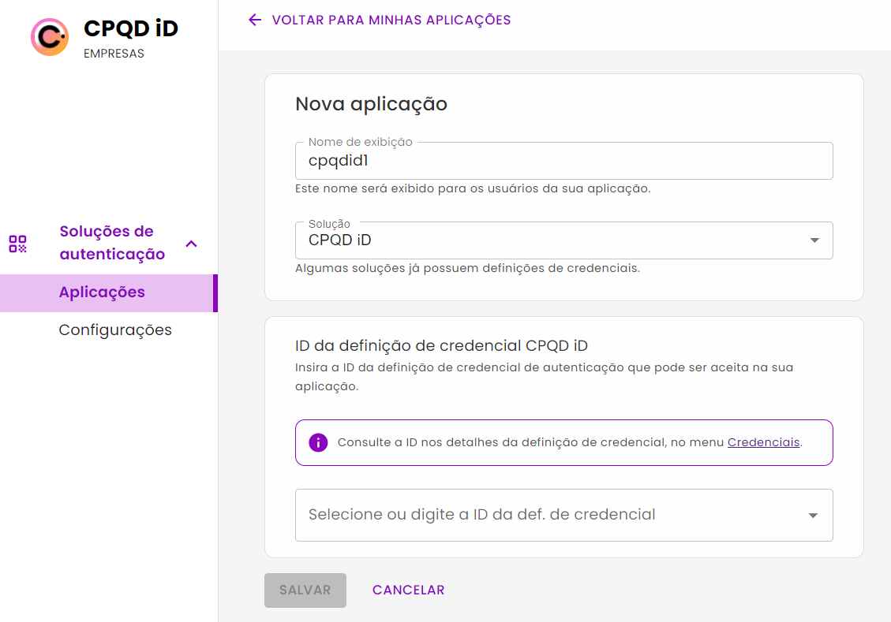This screenshot has width=891, height=622.
Task: Click the Solução dropdown arrow
Action: (x=814, y=240)
